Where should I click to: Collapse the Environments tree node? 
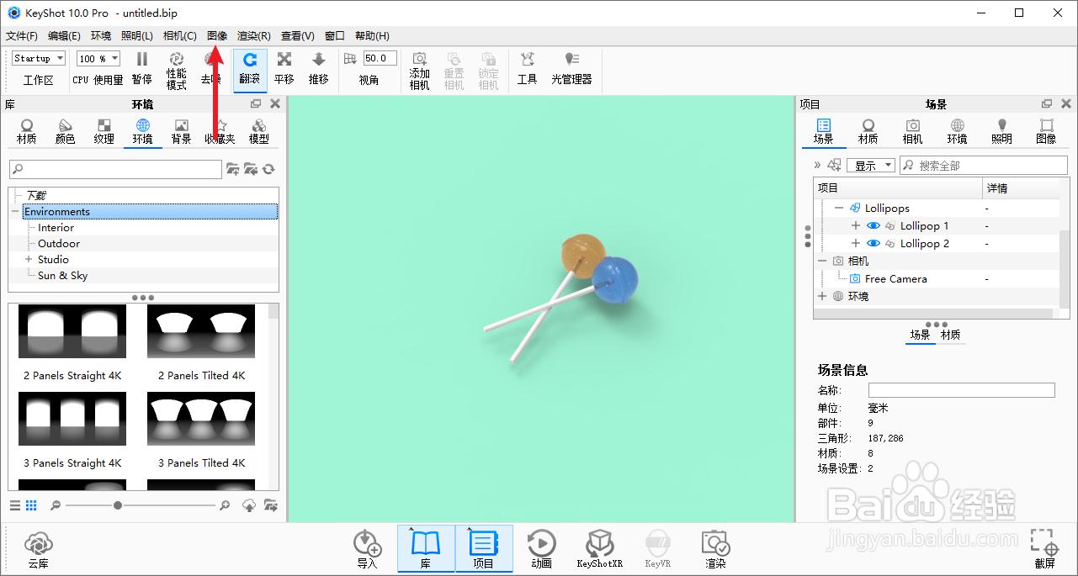[x=15, y=212]
